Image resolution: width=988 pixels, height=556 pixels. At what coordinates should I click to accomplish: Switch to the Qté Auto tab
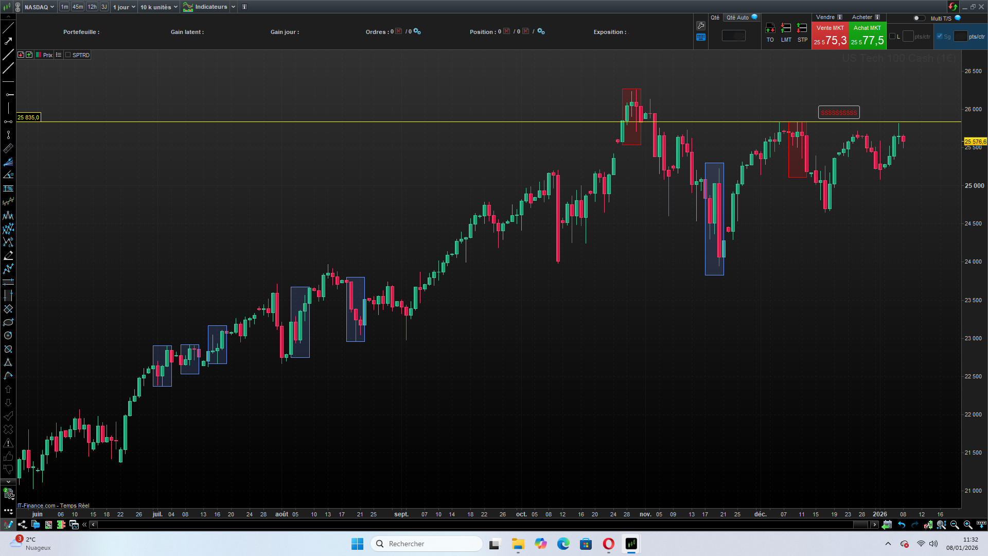tap(742, 18)
